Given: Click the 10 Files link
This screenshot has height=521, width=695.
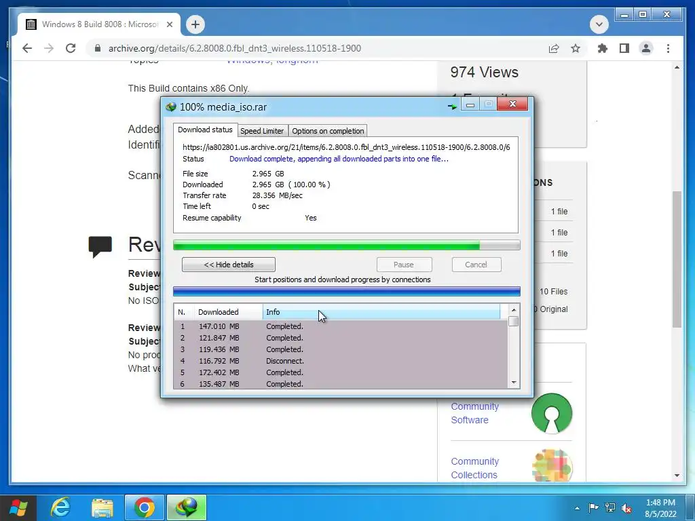Looking at the screenshot, I should [x=554, y=292].
